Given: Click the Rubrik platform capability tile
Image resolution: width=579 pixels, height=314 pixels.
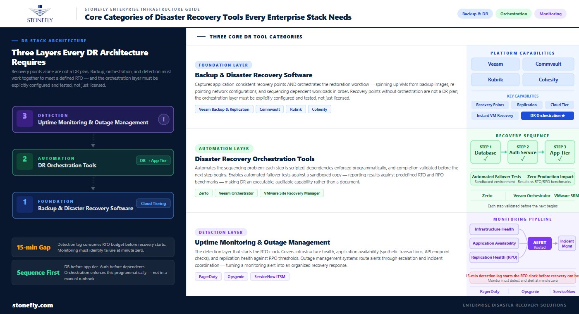Looking at the screenshot, I should [x=495, y=80].
